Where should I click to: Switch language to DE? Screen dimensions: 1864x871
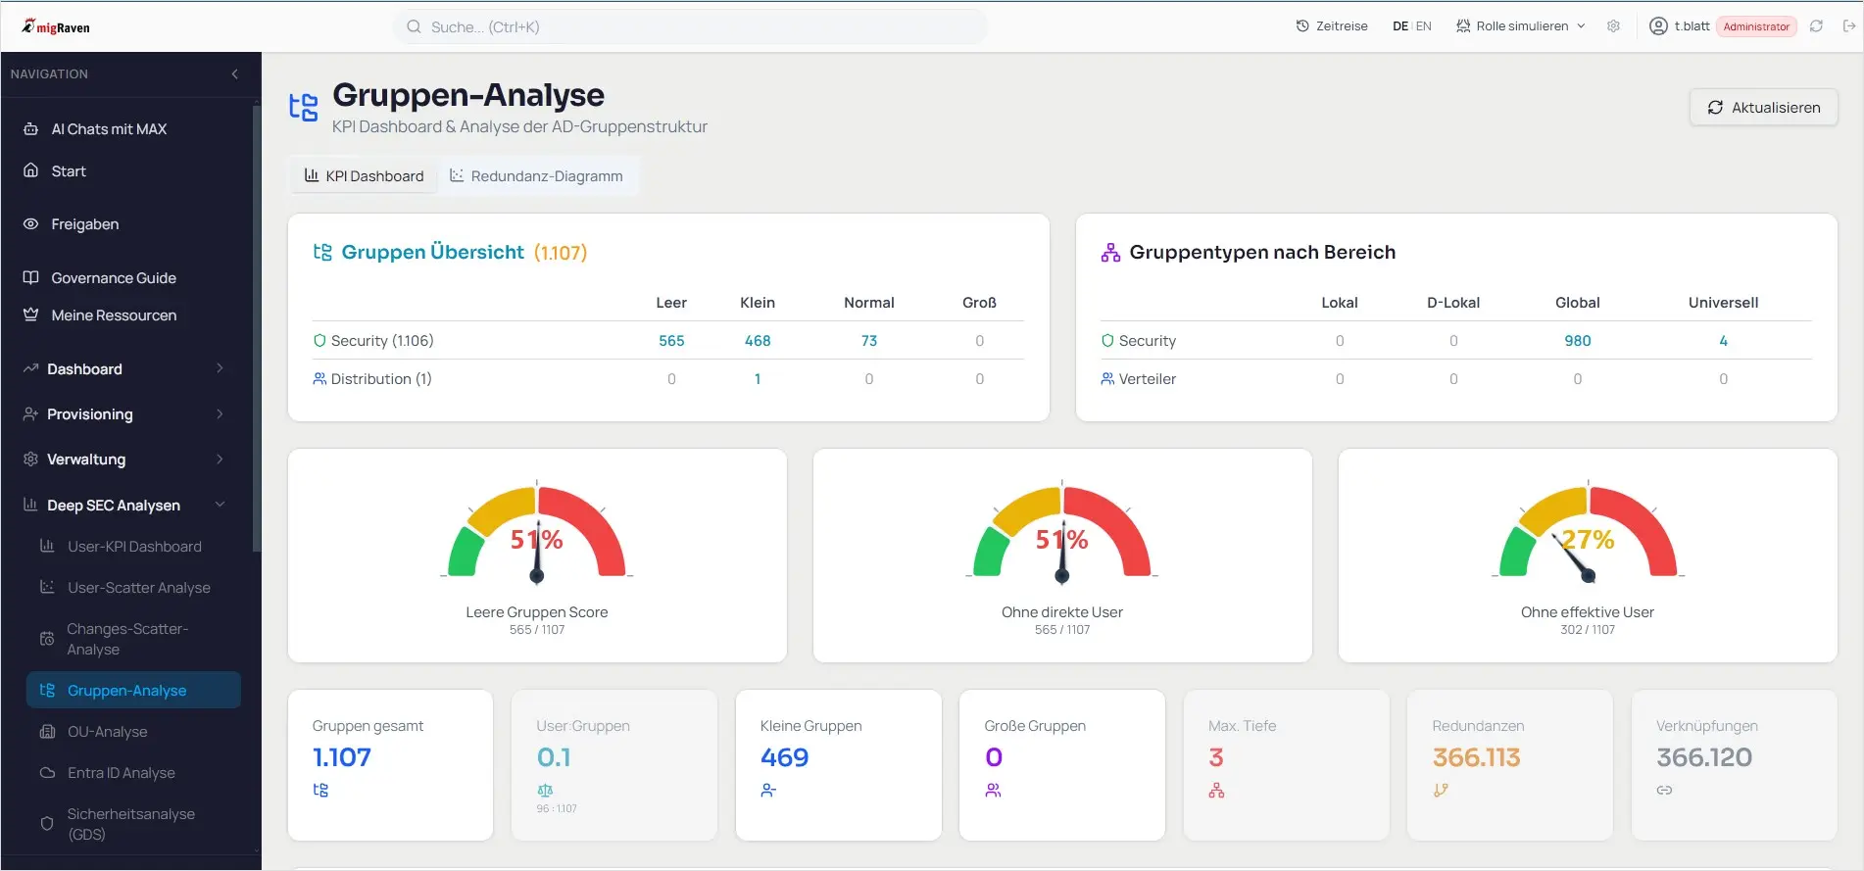pyautogui.click(x=1400, y=26)
